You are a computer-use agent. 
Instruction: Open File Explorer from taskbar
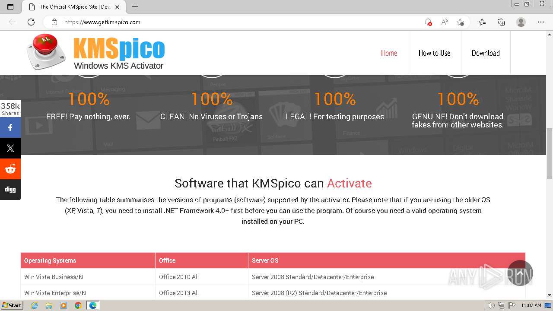(49, 305)
